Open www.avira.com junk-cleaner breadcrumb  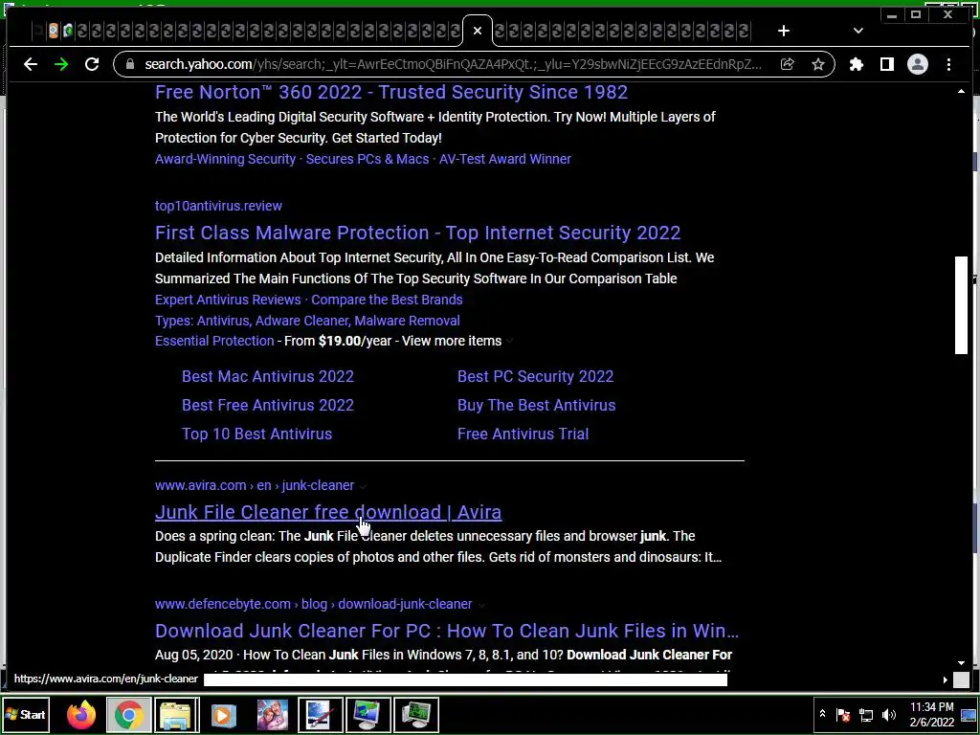tap(255, 485)
